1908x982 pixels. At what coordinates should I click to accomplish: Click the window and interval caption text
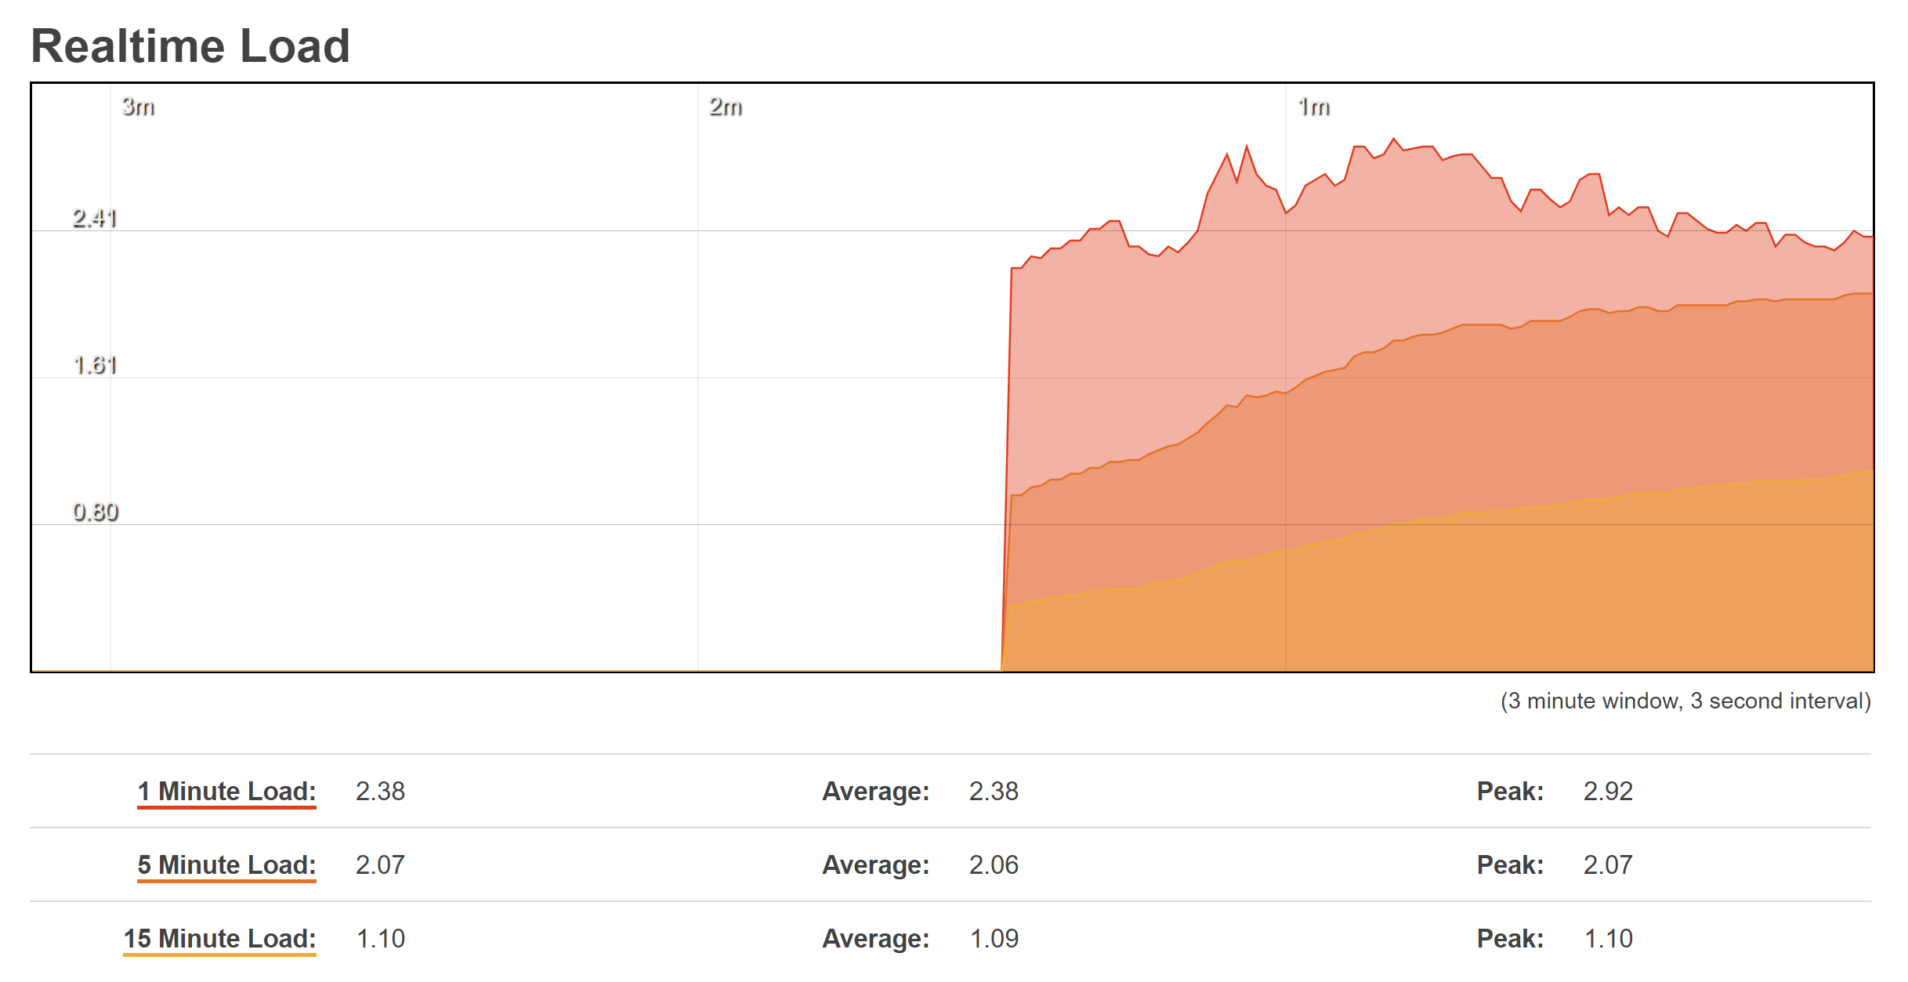click(1685, 701)
